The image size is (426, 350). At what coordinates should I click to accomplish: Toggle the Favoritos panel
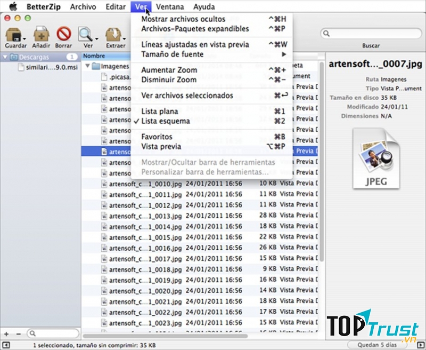[x=211, y=137]
